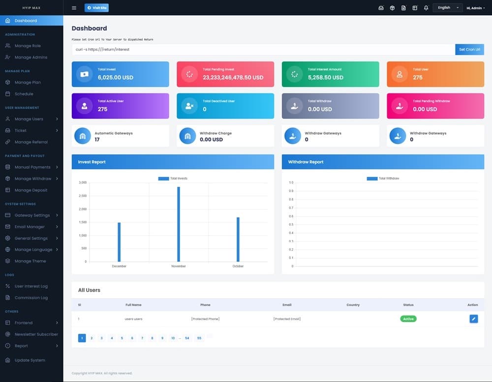Click the Visit Site button
This screenshot has width=492, height=382.
point(96,8)
